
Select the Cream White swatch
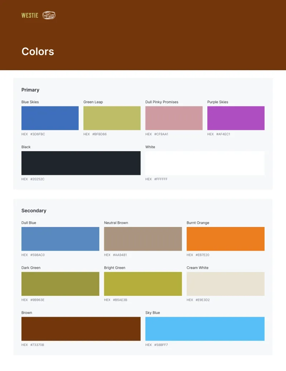(226, 284)
